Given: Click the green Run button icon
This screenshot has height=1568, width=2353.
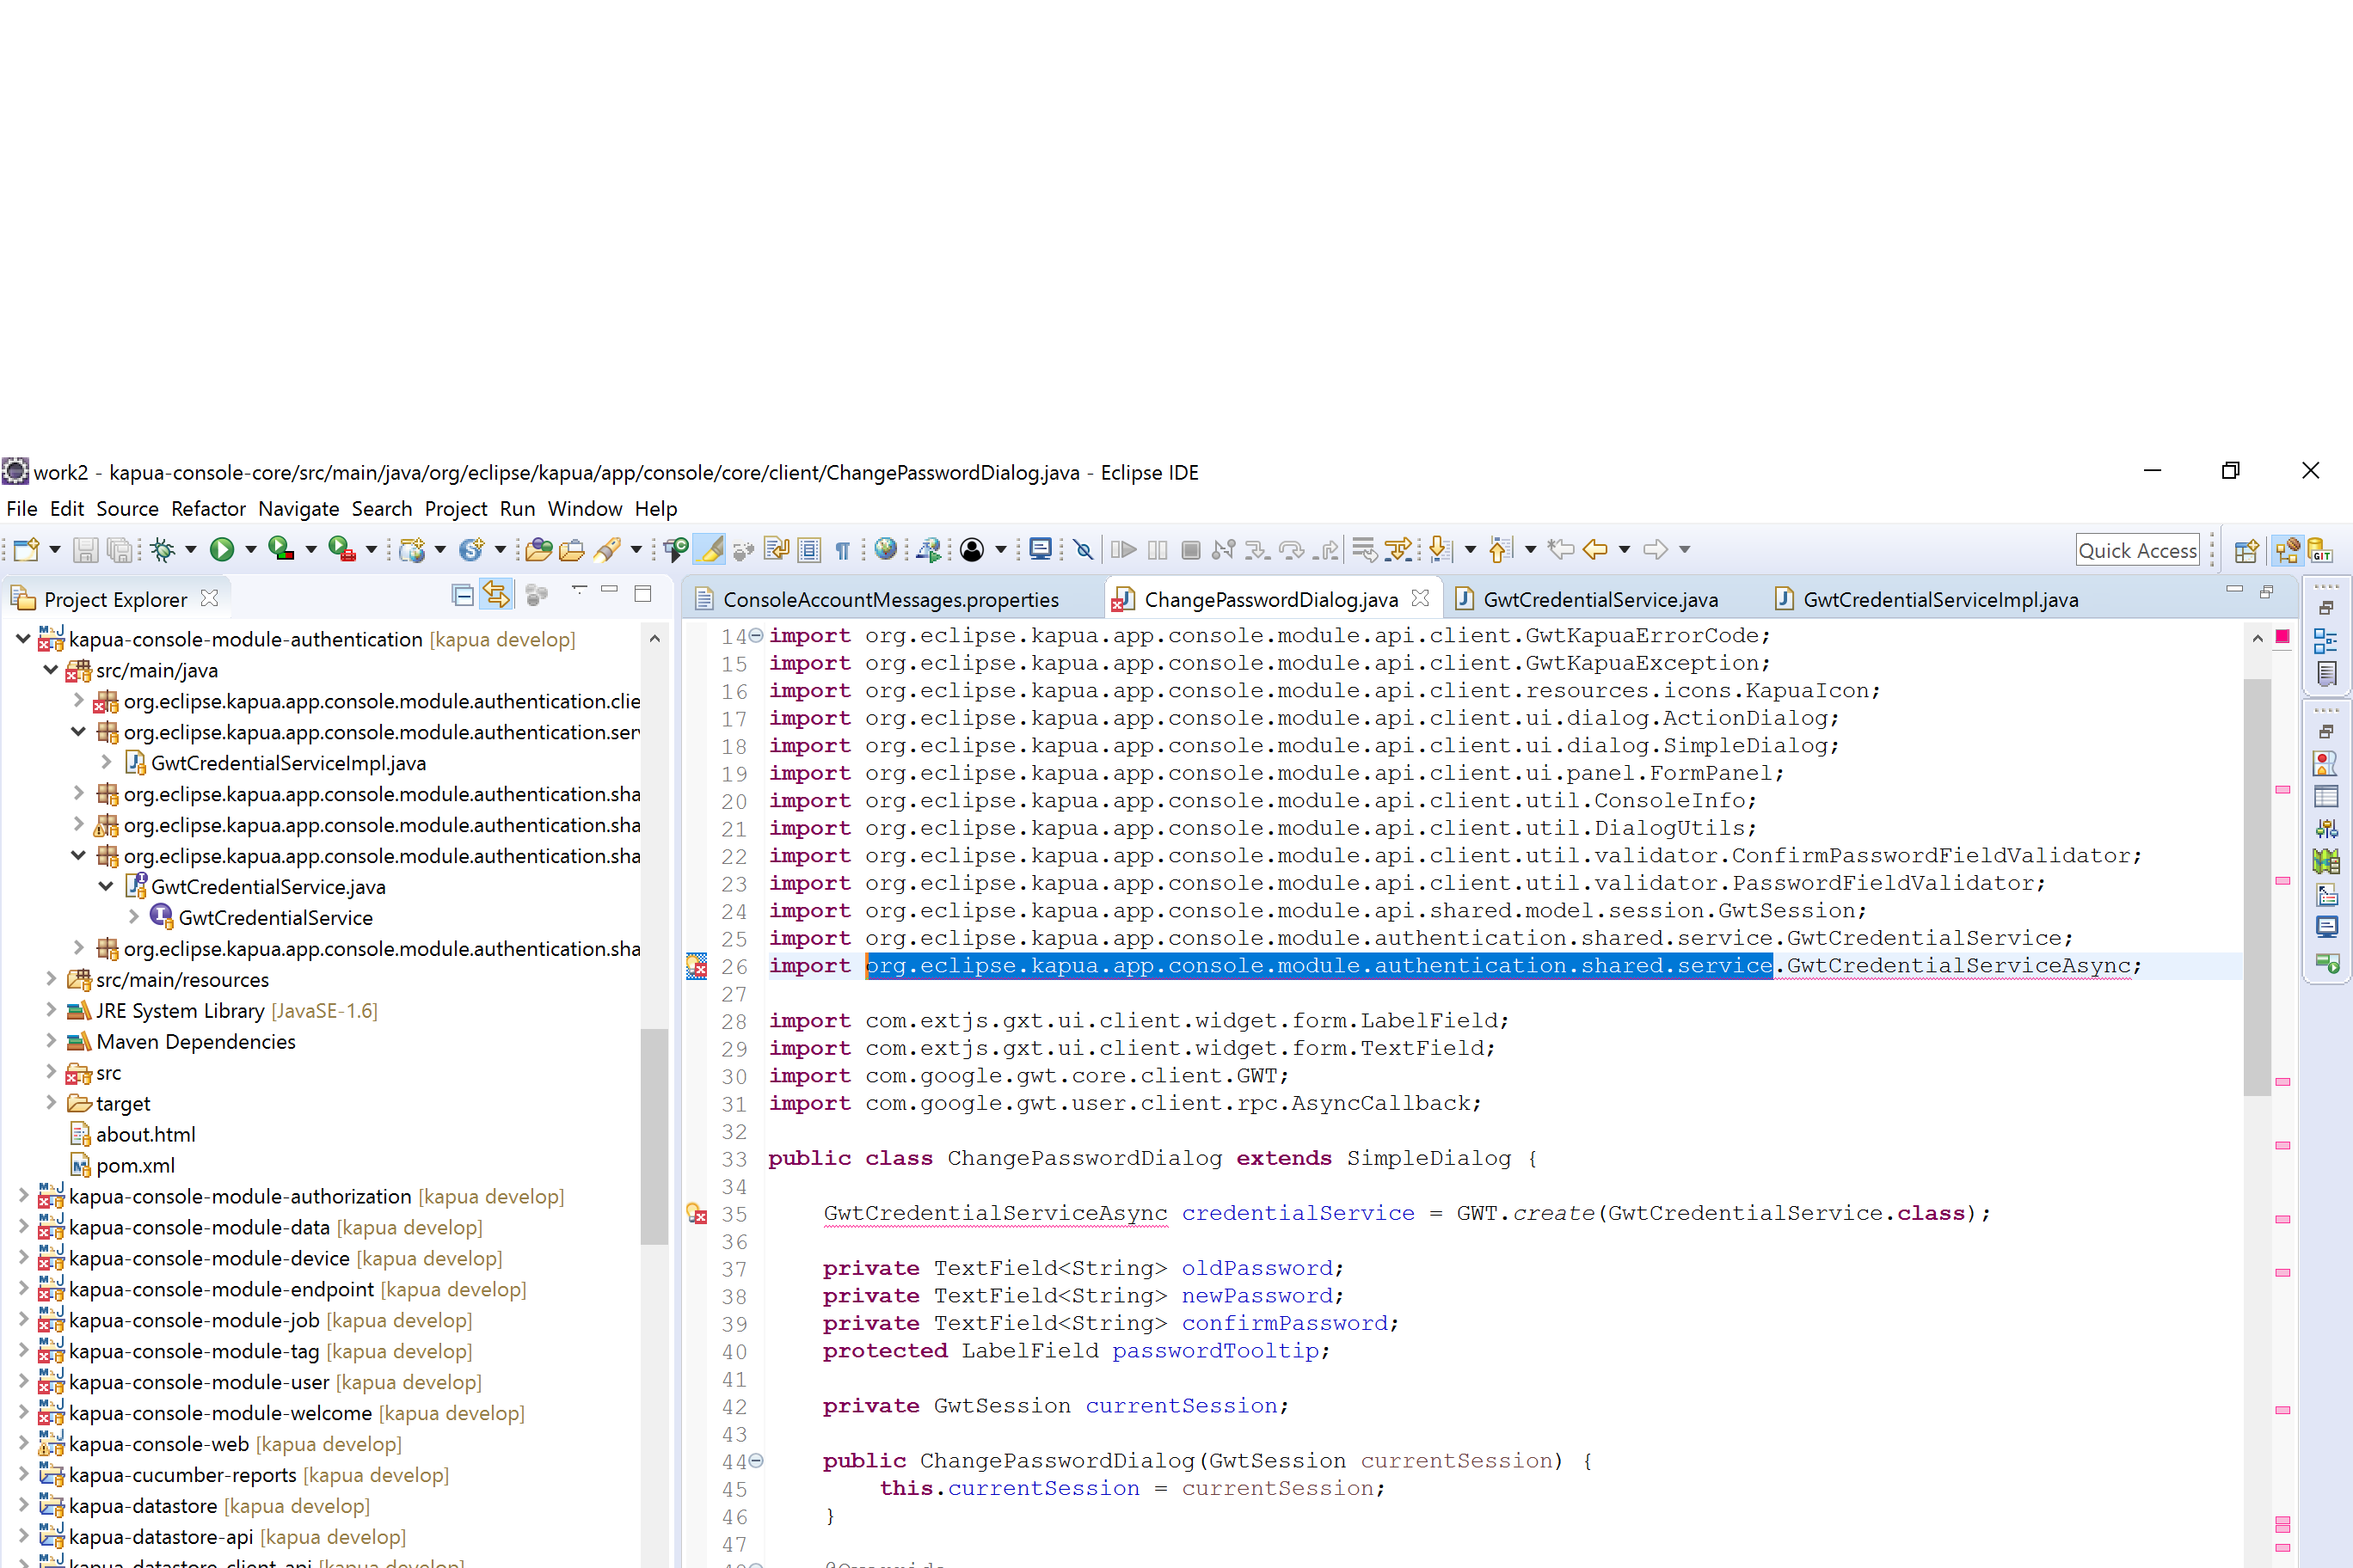Looking at the screenshot, I should tap(222, 549).
